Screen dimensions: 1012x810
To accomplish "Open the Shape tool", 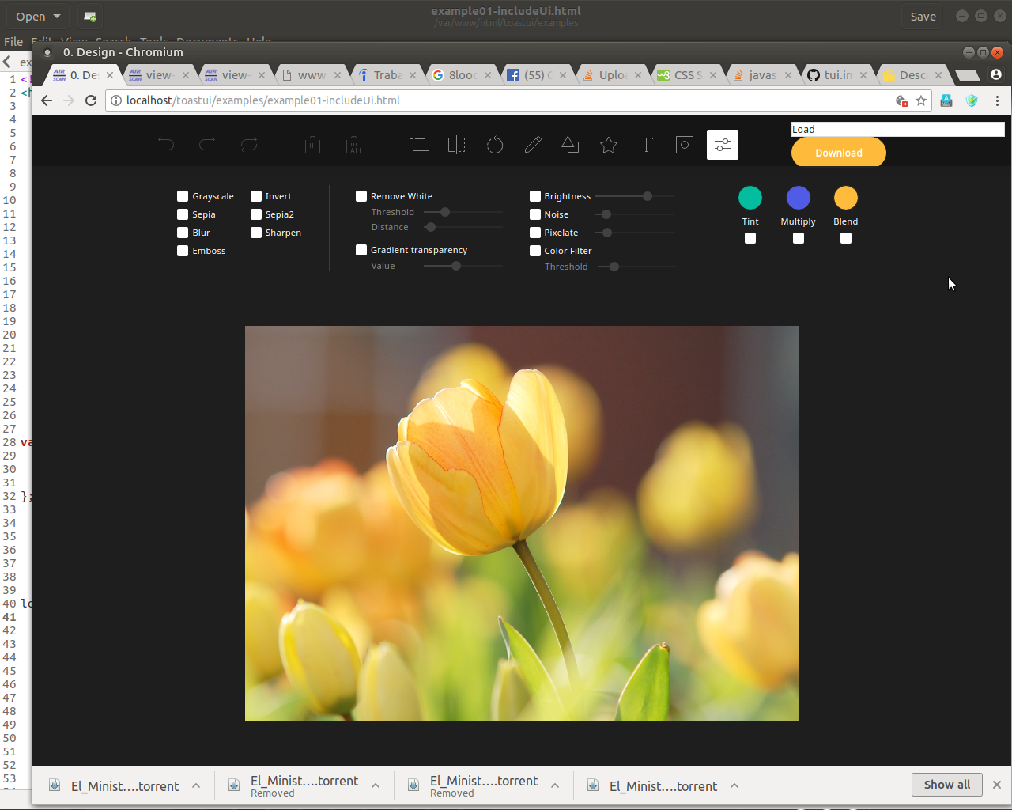I will point(570,145).
